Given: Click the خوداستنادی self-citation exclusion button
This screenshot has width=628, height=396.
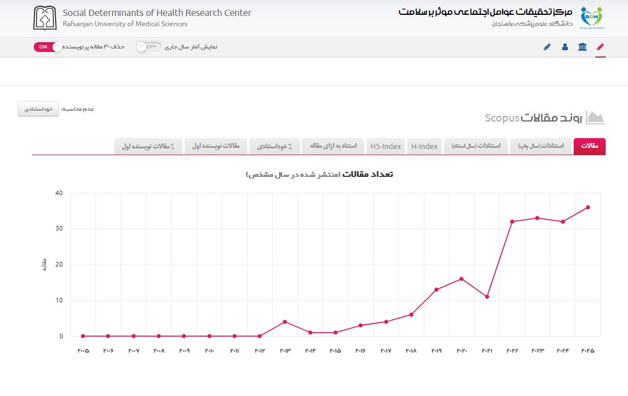Looking at the screenshot, I should pos(38,109).
